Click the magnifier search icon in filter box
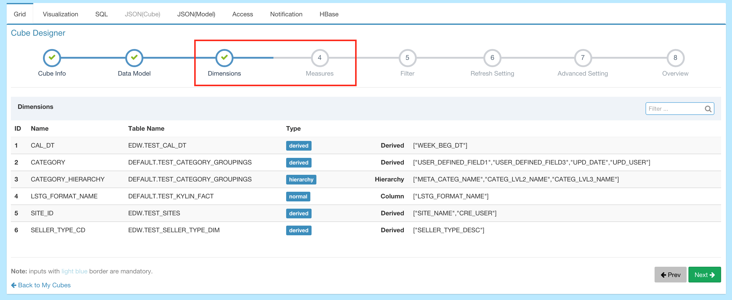732x300 pixels. (x=708, y=109)
